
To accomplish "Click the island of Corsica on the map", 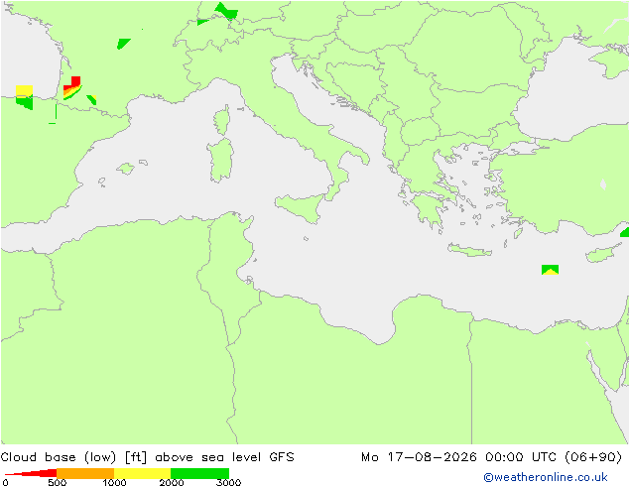I will coord(222,120).
